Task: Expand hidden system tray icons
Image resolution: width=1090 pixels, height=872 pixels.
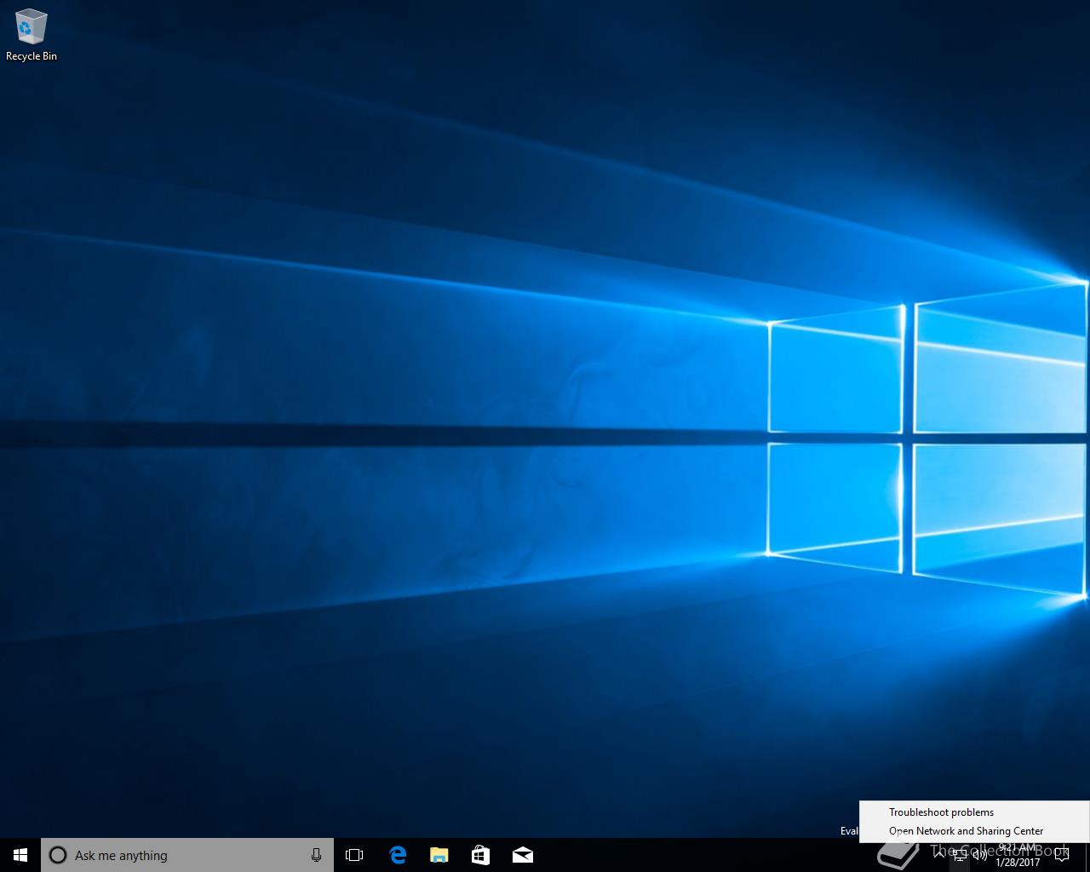Action: (x=939, y=855)
